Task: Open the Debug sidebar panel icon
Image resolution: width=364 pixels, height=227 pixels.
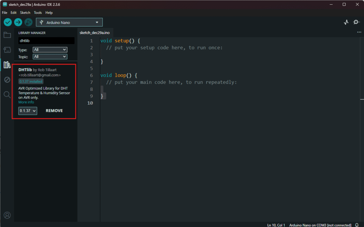Action: click(x=7, y=80)
